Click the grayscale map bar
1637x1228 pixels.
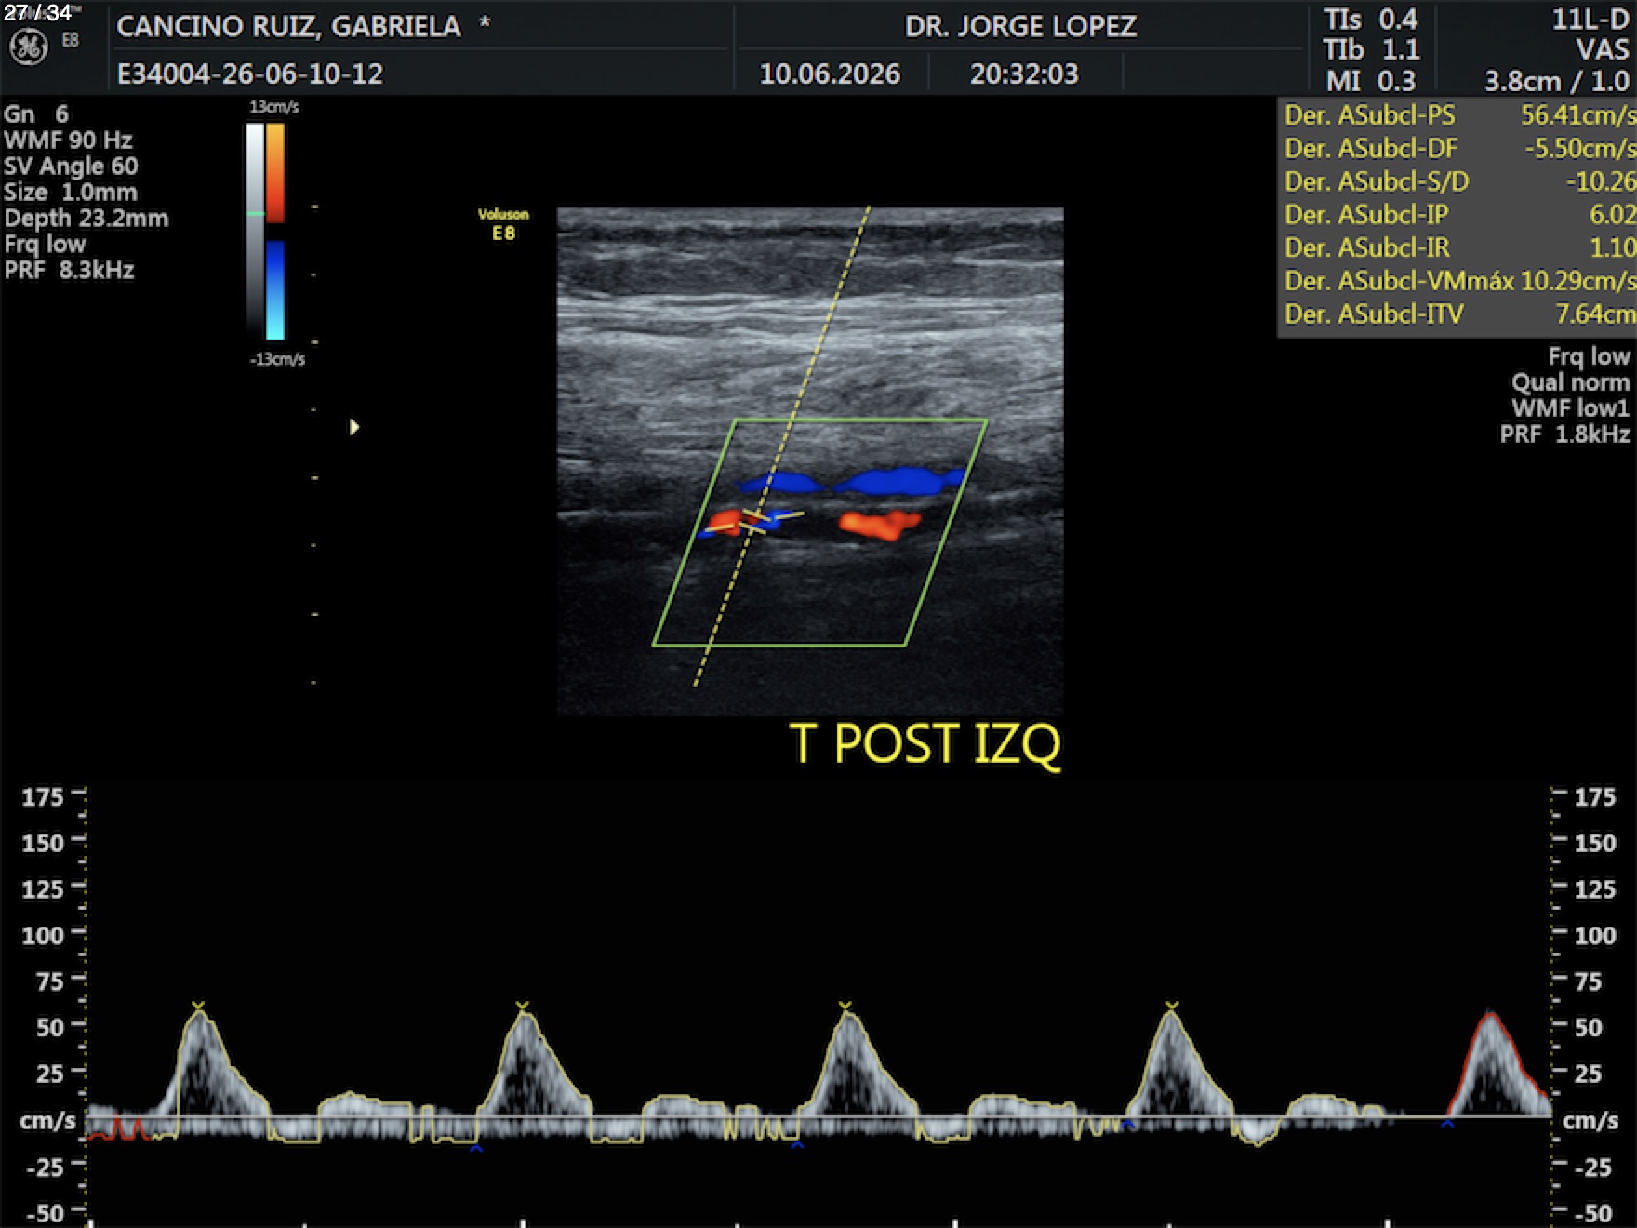coord(255,232)
